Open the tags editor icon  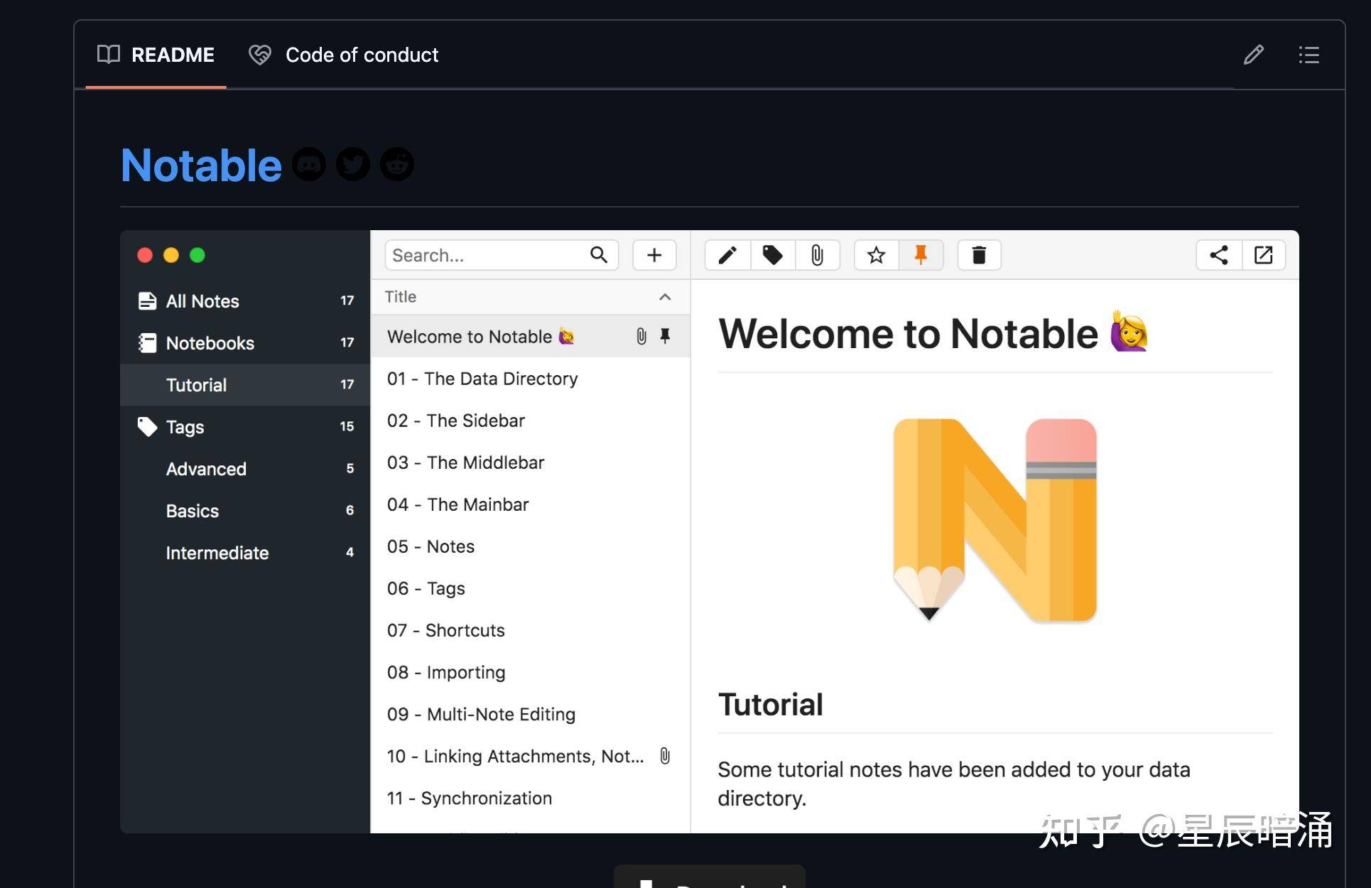point(773,255)
